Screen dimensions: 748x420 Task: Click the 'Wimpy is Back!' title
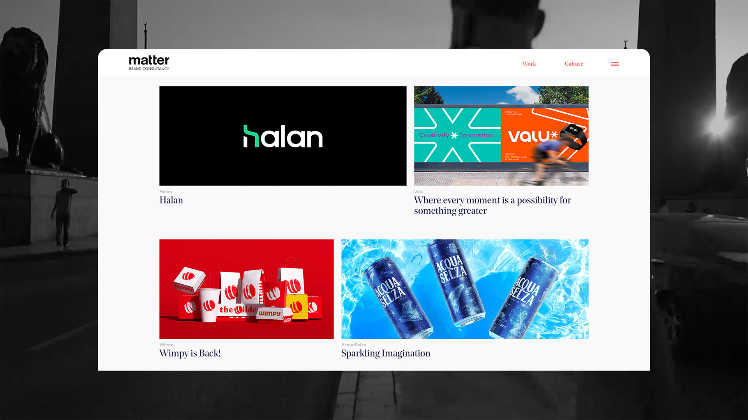[190, 353]
